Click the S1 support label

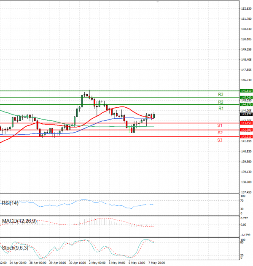[x=220, y=125]
